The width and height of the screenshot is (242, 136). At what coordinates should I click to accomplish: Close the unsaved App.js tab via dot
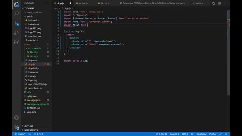tap(70, 3)
